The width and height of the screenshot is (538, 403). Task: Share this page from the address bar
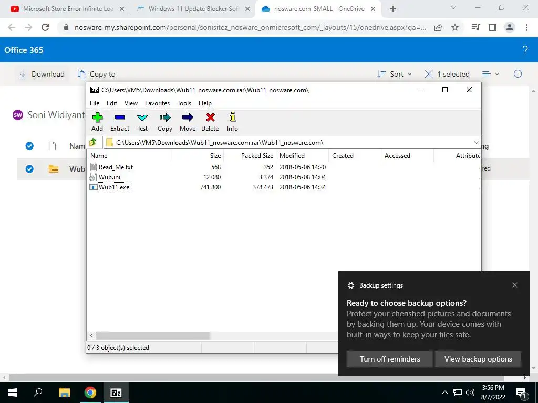pos(438,27)
